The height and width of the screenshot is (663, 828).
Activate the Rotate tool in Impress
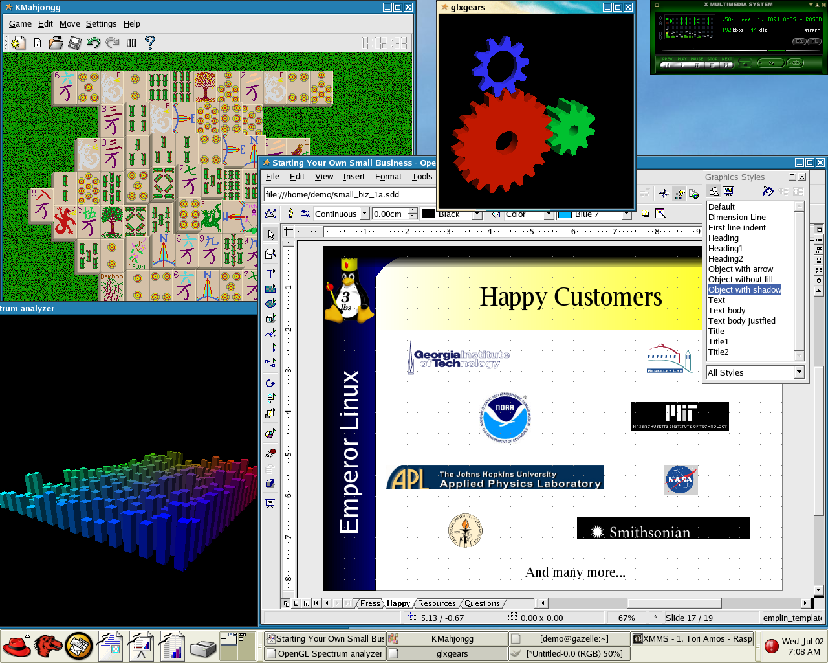(x=271, y=383)
